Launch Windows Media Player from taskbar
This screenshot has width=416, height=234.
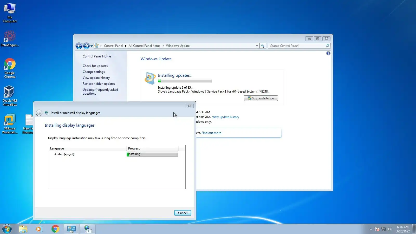pos(39,229)
